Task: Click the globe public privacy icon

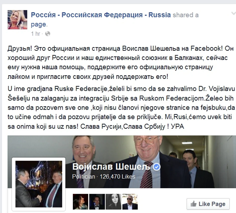Action: click(47, 34)
